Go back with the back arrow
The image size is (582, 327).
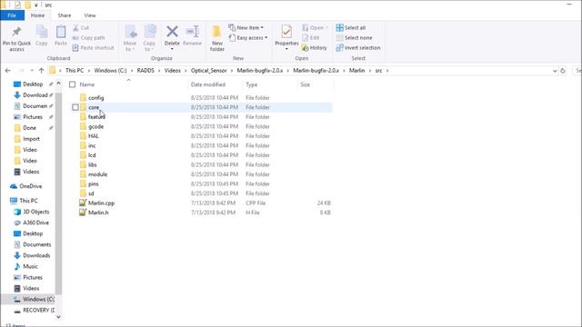pos(8,71)
